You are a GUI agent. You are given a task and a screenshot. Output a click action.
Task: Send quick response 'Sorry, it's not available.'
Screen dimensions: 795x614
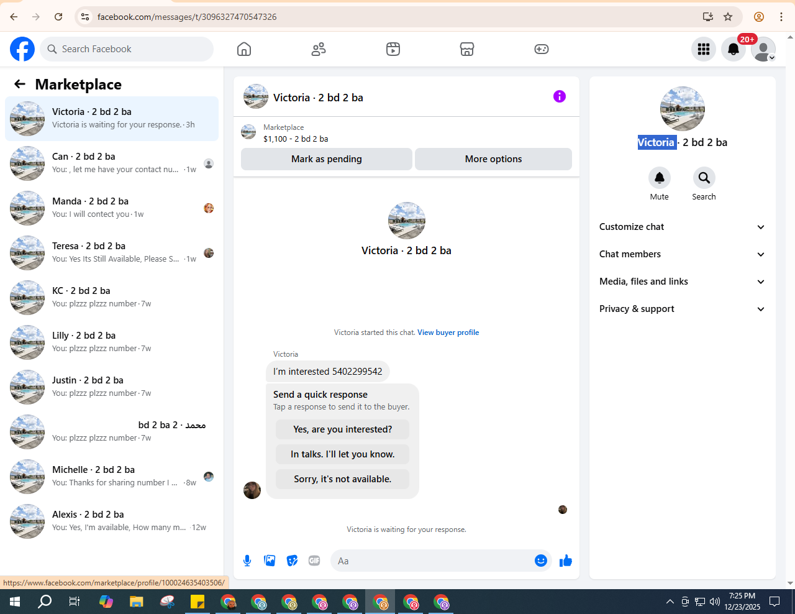tap(343, 479)
